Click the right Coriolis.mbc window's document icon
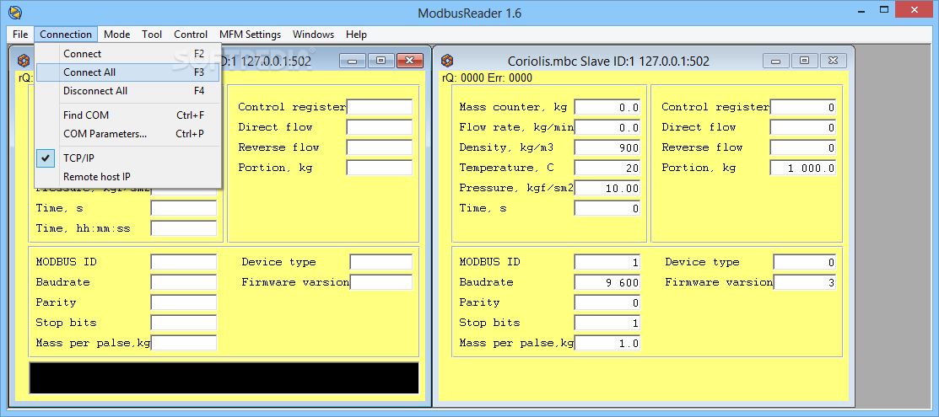The image size is (939, 417). pyautogui.click(x=447, y=61)
